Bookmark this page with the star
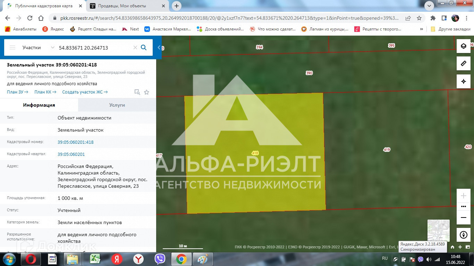The width and height of the screenshot is (474, 266). pos(419,18)
